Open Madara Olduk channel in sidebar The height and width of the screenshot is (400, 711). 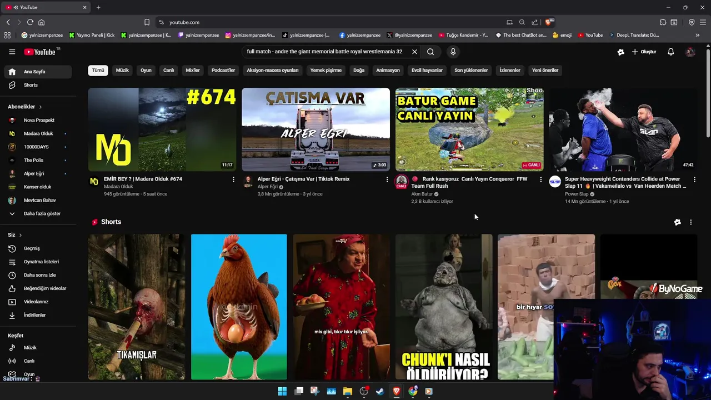coord(38,133)
